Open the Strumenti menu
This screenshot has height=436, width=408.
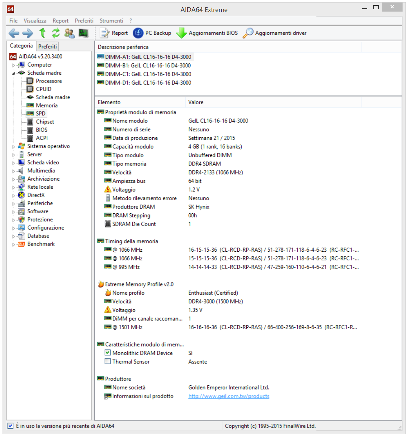[111, 21]
